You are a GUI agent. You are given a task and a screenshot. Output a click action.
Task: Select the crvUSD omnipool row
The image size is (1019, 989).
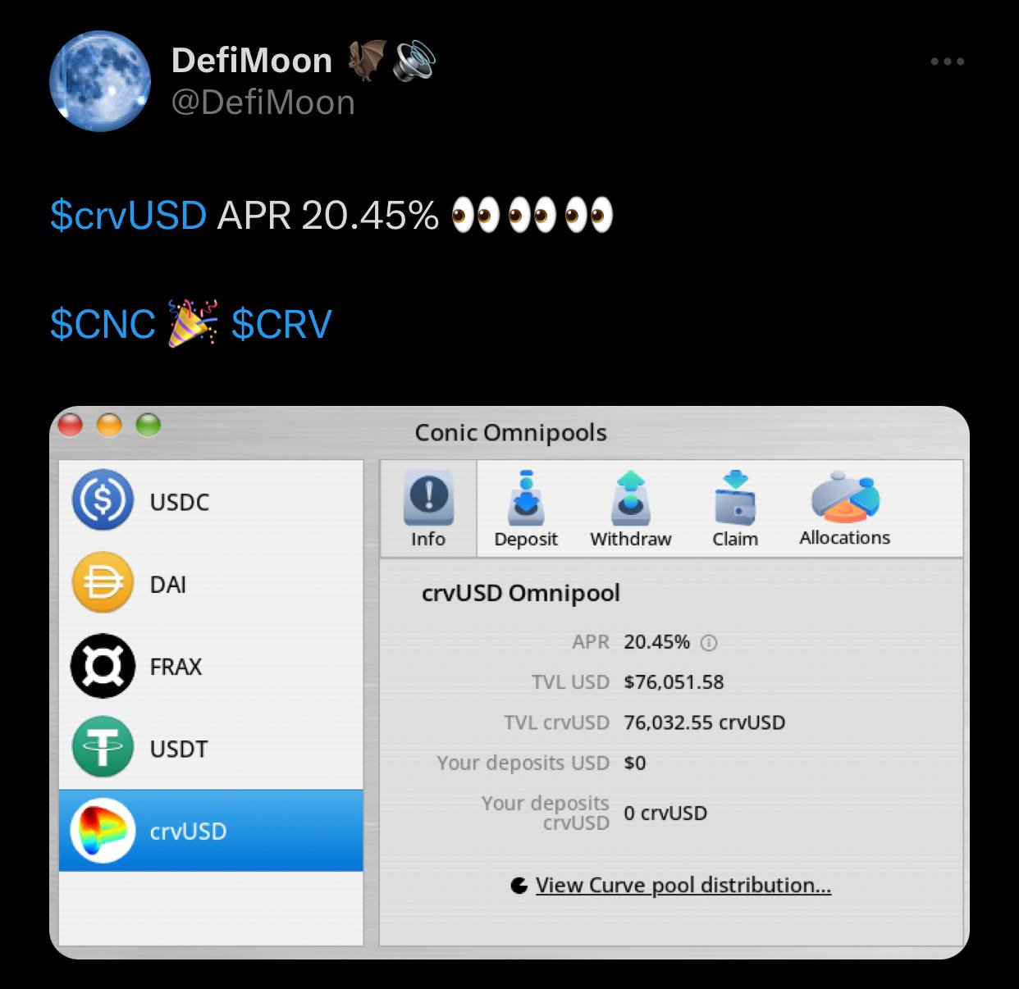pos(211,831)
